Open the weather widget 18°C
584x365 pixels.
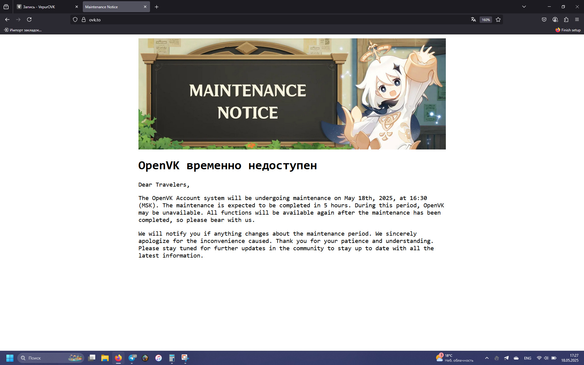pyautogui.click(x=455, y=358)
